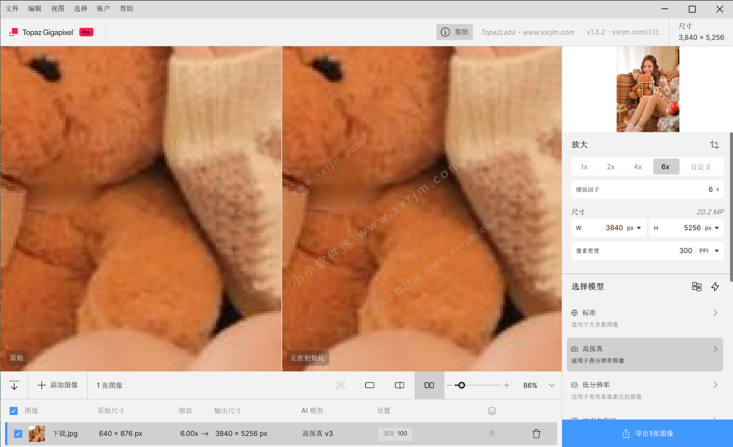Viewport: 733px width, 447px height.
Task: Open the zoom percentage dropdown arrow
Action: pos(552,385)
